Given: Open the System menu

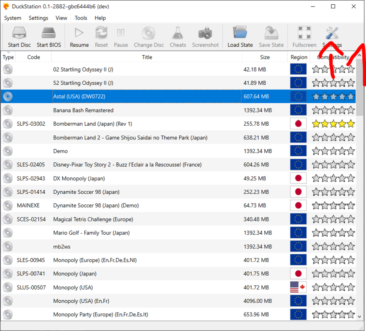Looking at the screenshot, I should point(13,18).
